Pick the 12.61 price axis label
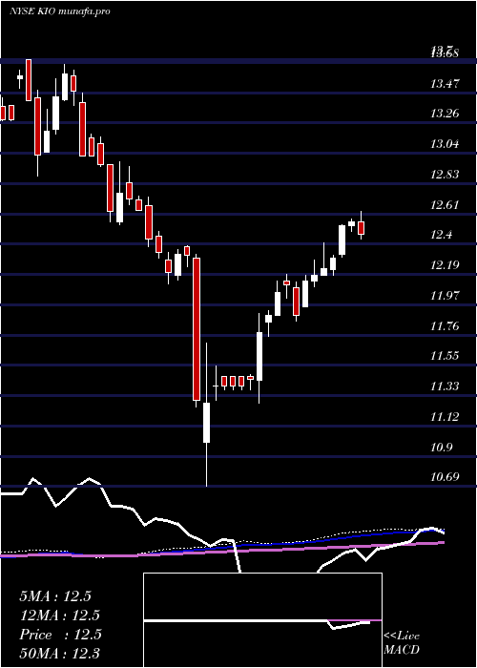The height and width of the screenshot is (668, 477). pos(445,205)
